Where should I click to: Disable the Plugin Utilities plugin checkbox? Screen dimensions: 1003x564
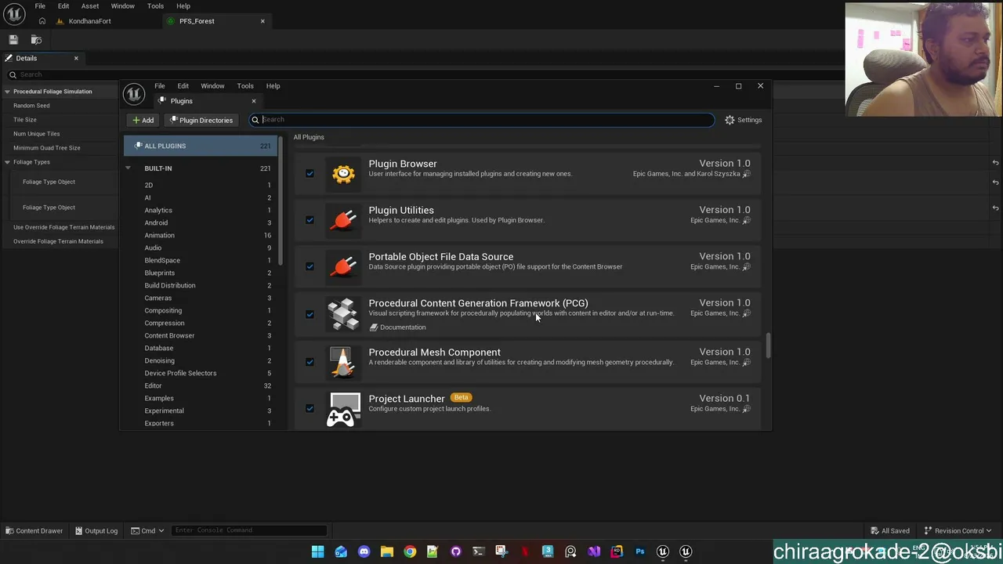(310, 220)
